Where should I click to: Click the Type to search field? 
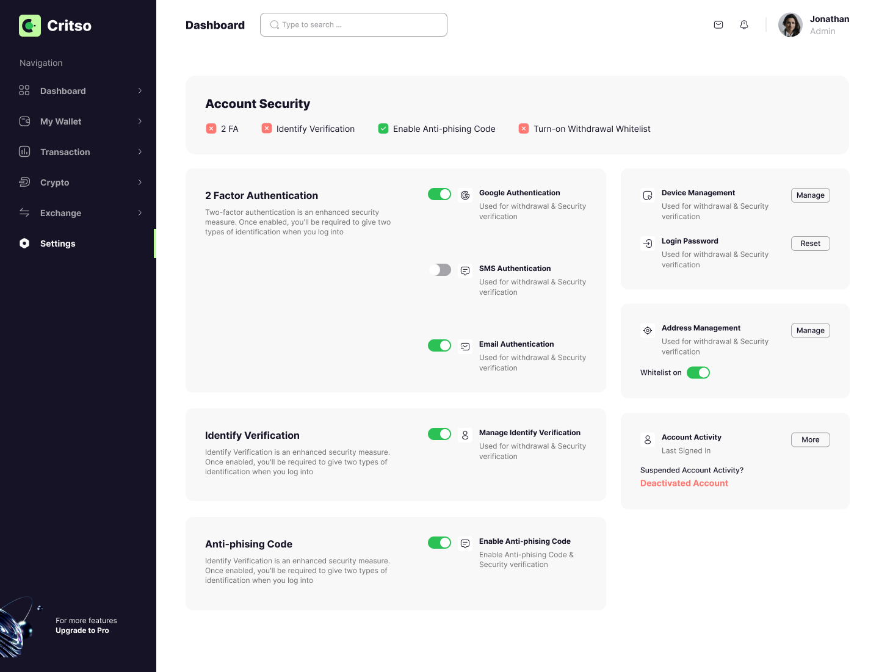(353, 24)
